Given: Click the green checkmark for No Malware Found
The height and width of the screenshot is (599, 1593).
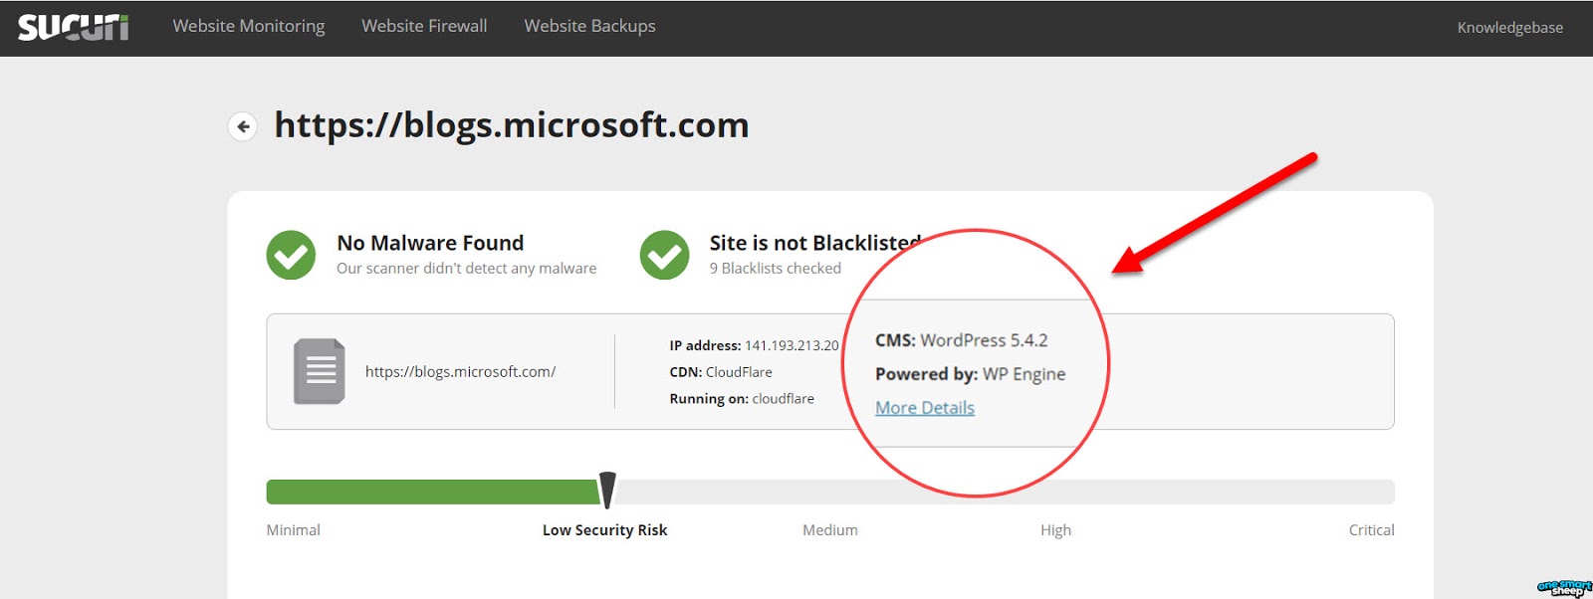Looking at the screenshot, I should (x=291, y=256).
